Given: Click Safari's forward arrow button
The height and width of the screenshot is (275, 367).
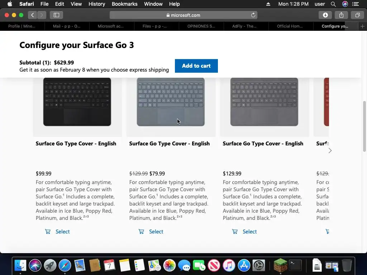Looking at the screenshot, I should click(42, 15).
